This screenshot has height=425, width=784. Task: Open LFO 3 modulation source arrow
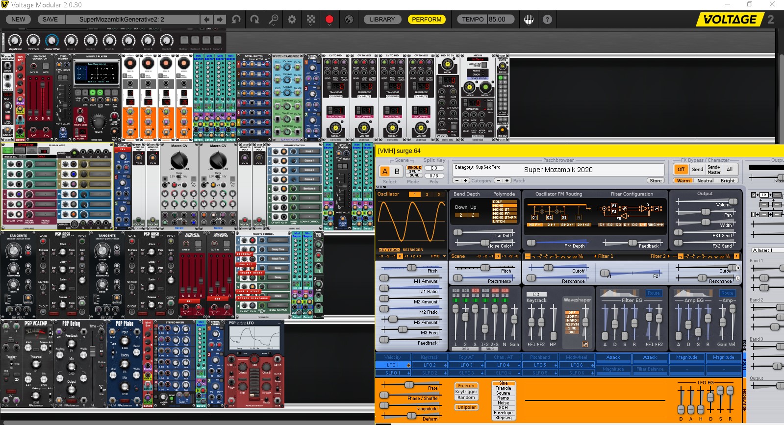point(482,365)
